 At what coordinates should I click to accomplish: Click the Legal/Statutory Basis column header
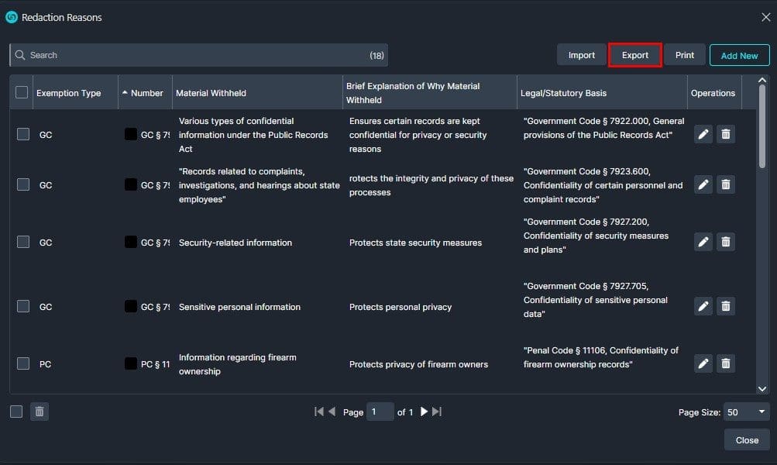(x=563, y=93)
